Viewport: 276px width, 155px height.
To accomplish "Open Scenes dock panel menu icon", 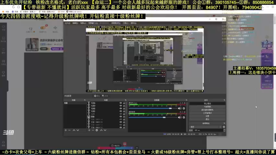I will click(x=85, y=100).
